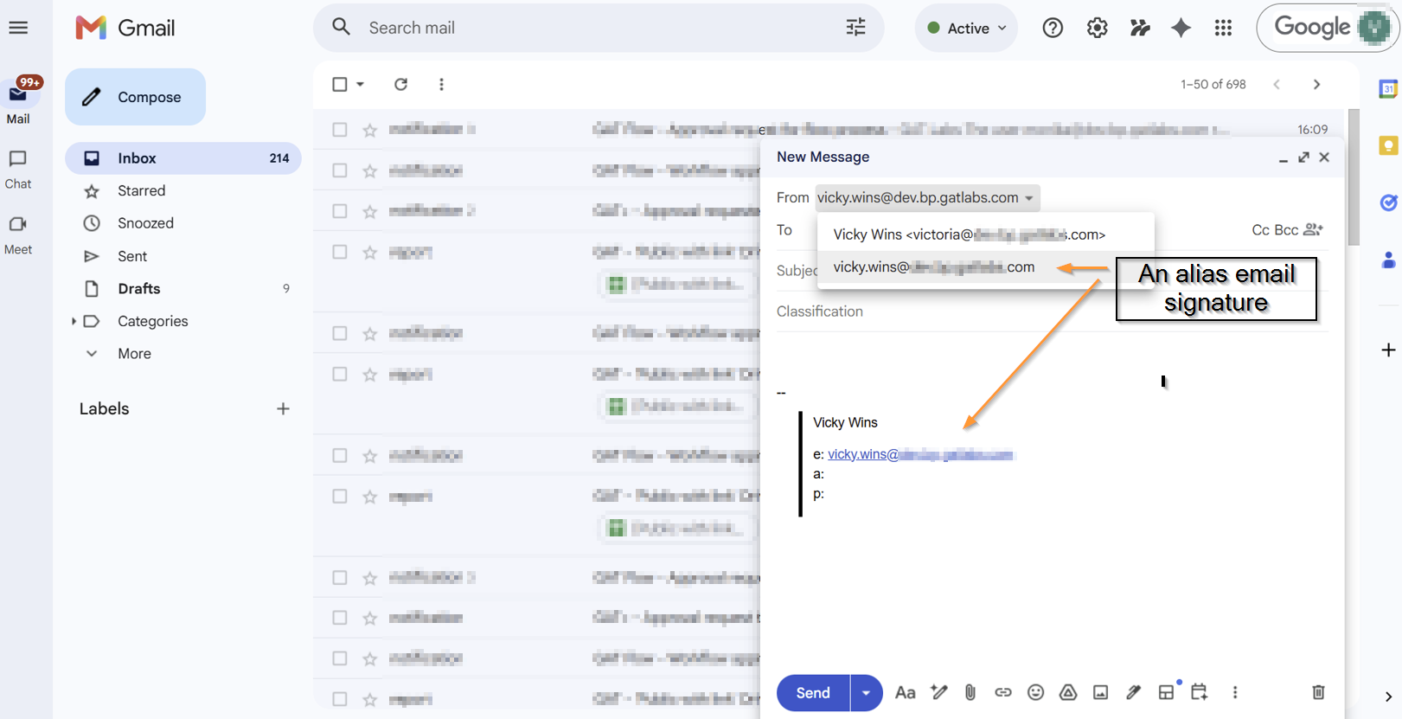The image size is (1402, 719).
Task: Open the Inbox folder
Action: [x=183, y=158]
